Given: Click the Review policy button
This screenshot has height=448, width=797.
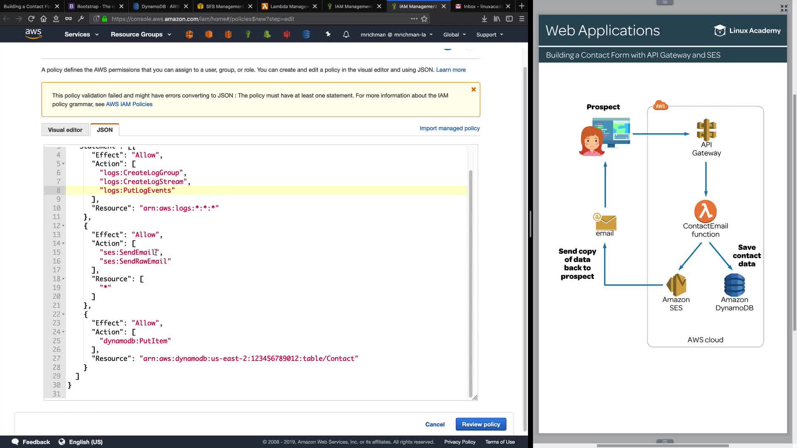Looking at the screenshot, I should [481, 424].
